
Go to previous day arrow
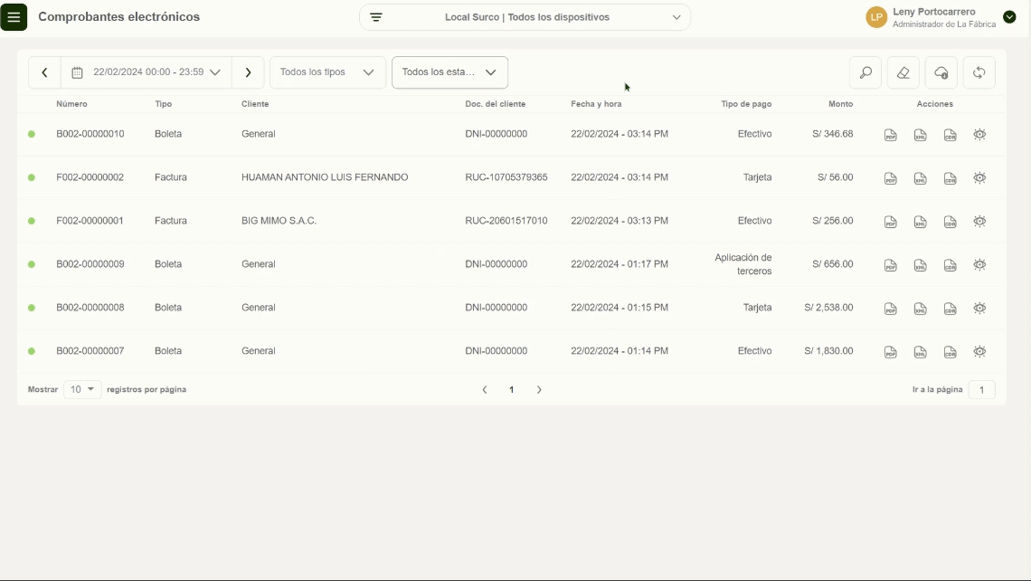tap(44, 72)
